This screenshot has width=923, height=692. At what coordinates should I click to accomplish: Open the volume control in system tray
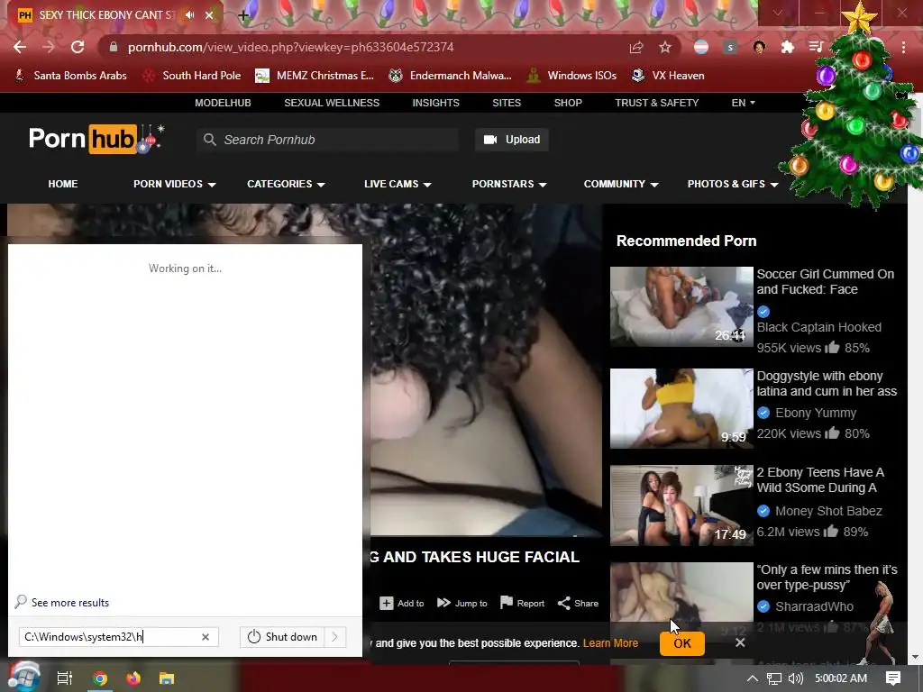coord(796,678)
